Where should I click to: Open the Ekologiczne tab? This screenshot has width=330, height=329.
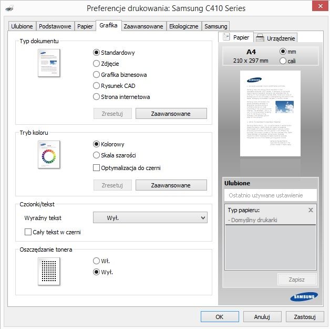coord(184,26)
